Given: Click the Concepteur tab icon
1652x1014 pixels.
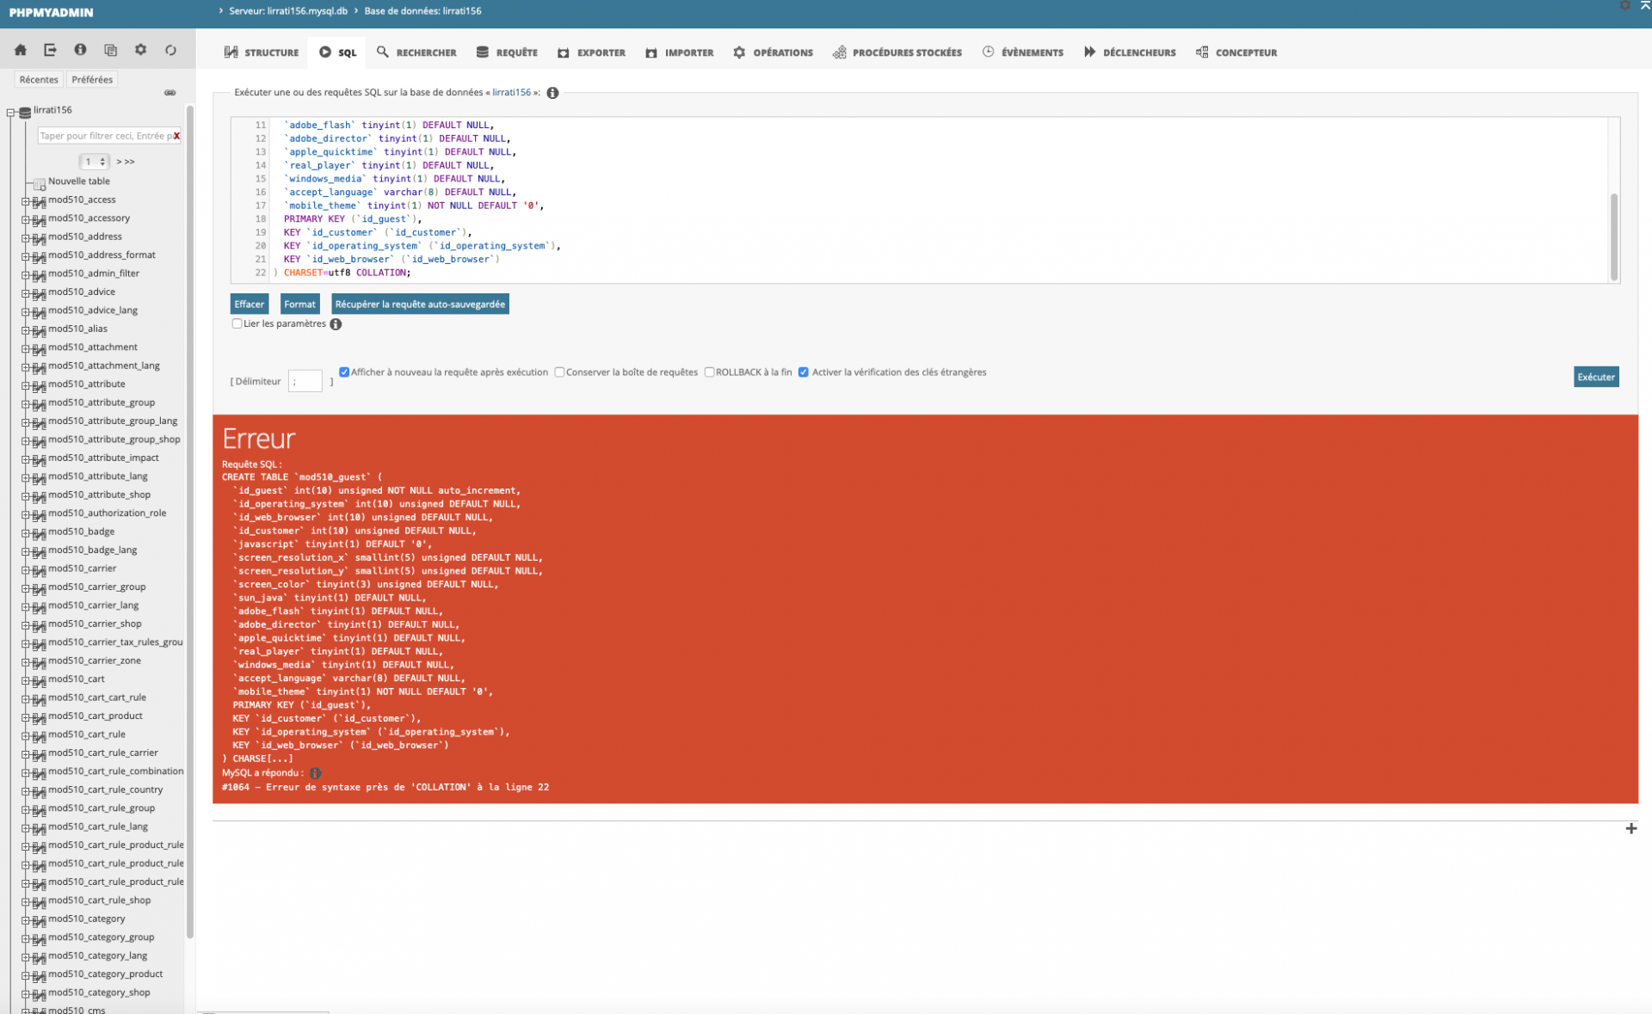Looking at the screenshot, I should (1202, 52).
